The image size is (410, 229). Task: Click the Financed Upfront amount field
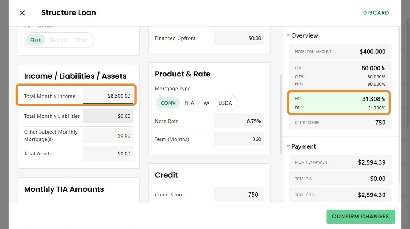(x=239, y=38)
